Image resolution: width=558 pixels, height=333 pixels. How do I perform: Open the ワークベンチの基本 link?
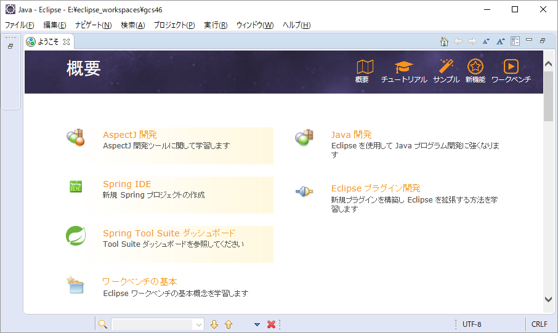[140, 282]
